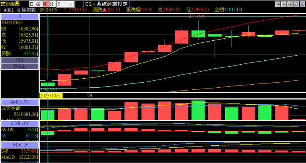Click the BOLL indicator button
The image size is (306, 163).
tap(20, 66)
